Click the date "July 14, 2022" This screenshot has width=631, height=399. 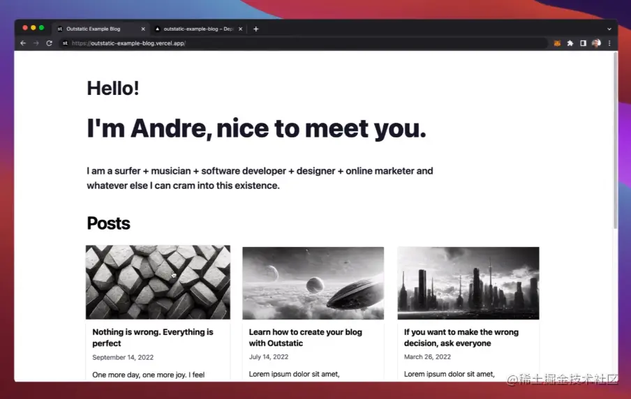click(x=269, y=356)
